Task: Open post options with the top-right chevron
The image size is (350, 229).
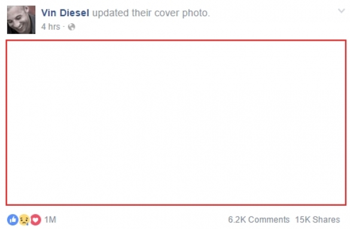Action: pyautogui.click(x=341, y=11)
